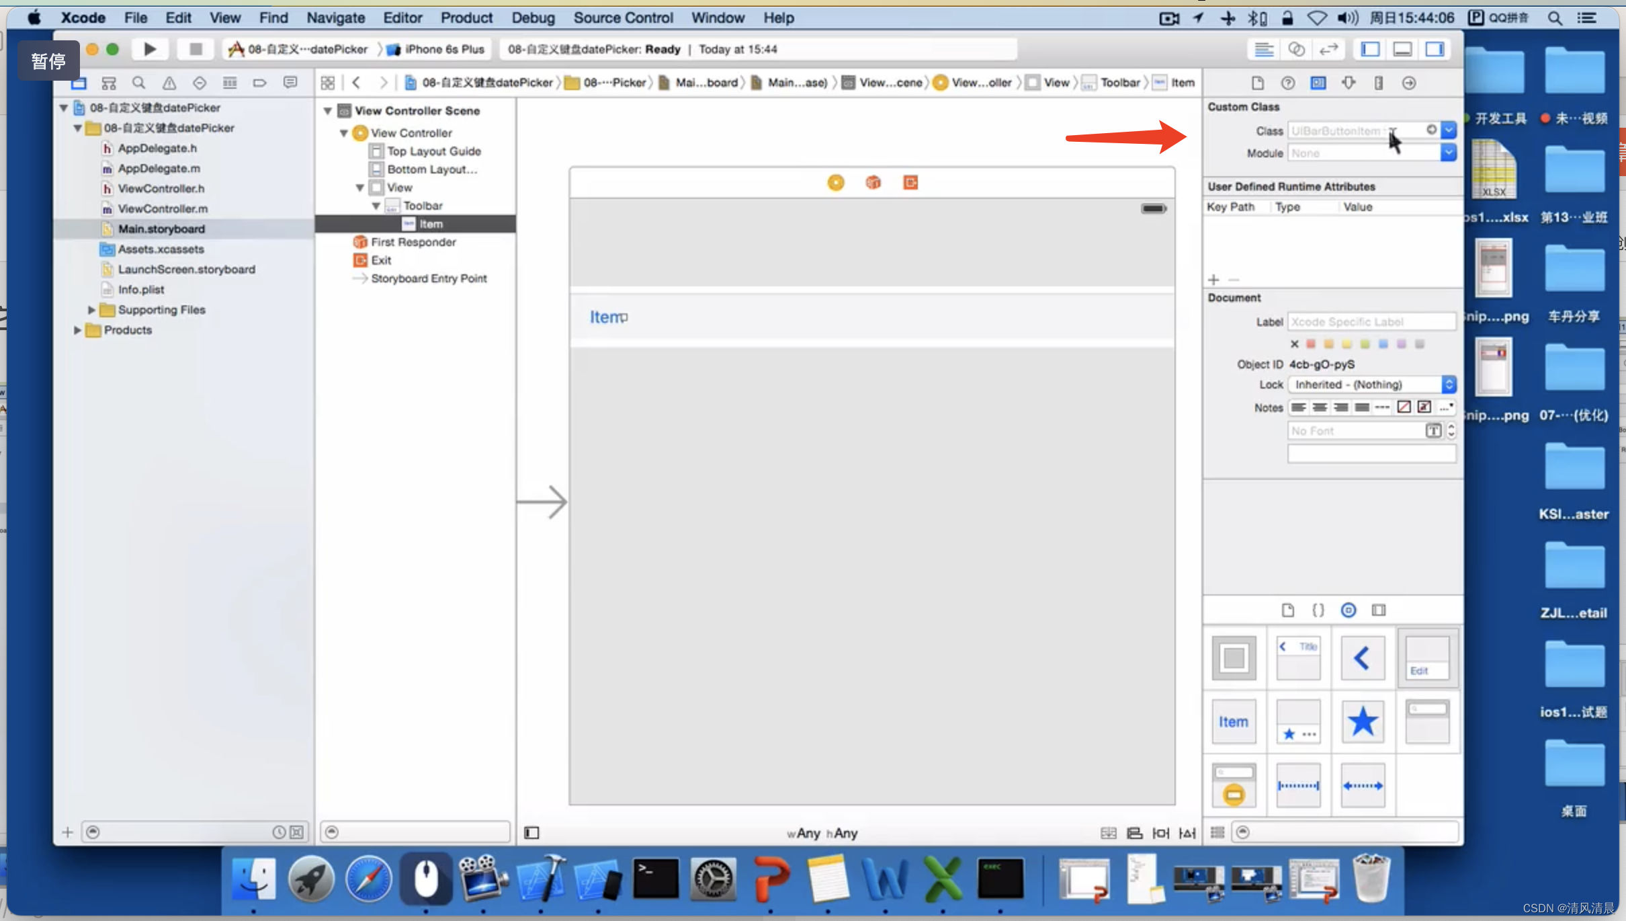Open the Project navigator icon
Viewport: 1626px width, 921px height.
79,83
